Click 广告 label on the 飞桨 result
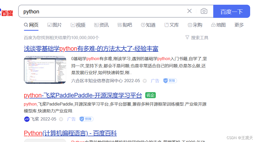The height and width of the screenshot is (142, 257). point(71,119)
